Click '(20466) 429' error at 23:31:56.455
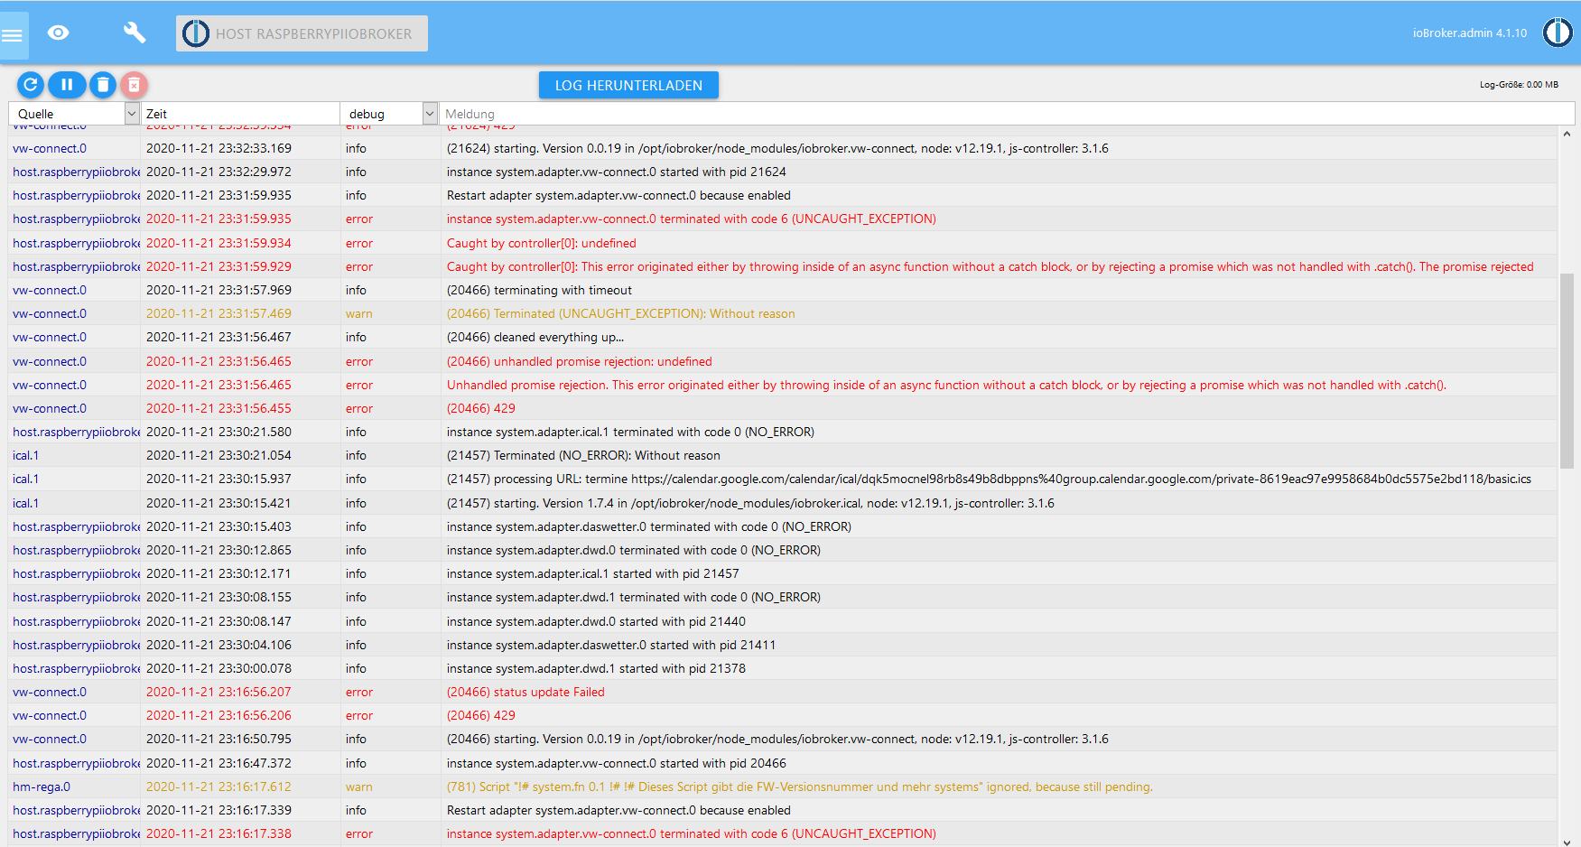 (x=481, y=408)
